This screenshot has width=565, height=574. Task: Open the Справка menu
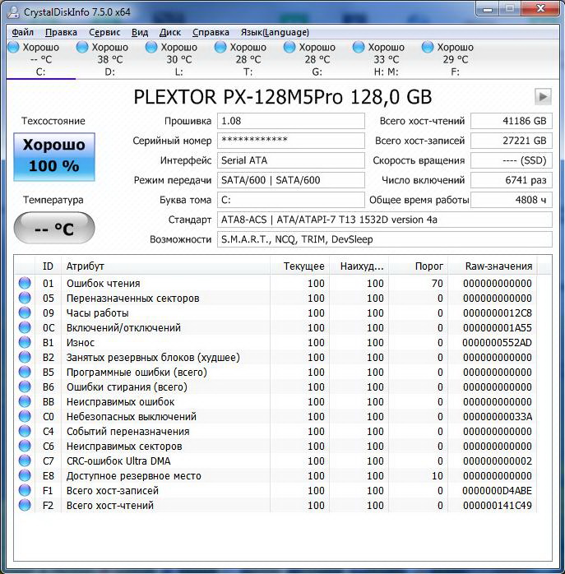tap(211, 32)
